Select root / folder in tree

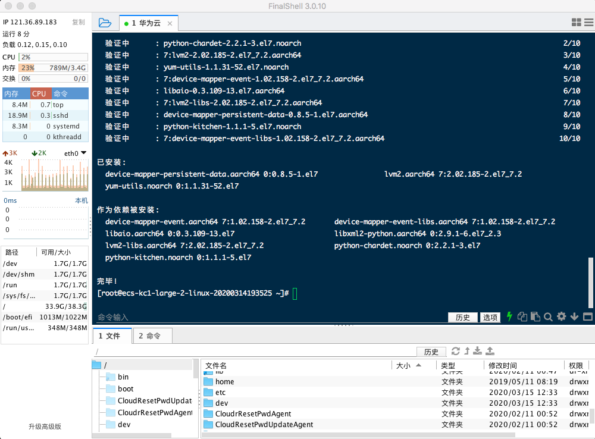click(142, 365)
